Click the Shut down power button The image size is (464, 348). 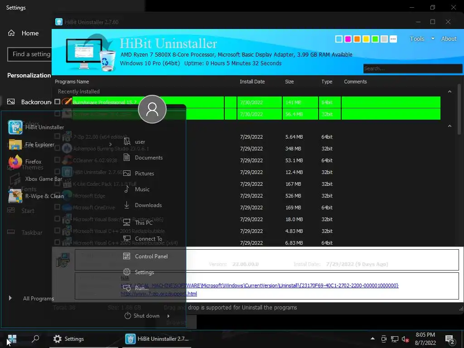142,316
